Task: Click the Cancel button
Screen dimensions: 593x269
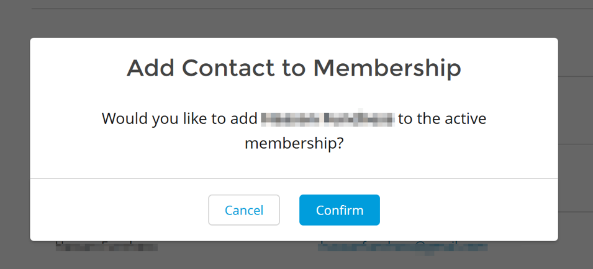Action: click(244, 210)
